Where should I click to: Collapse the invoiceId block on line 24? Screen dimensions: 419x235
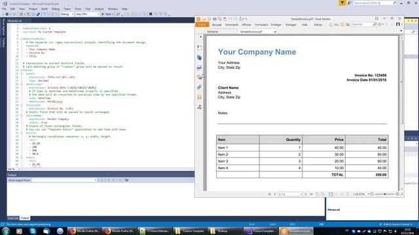(22, 105)
